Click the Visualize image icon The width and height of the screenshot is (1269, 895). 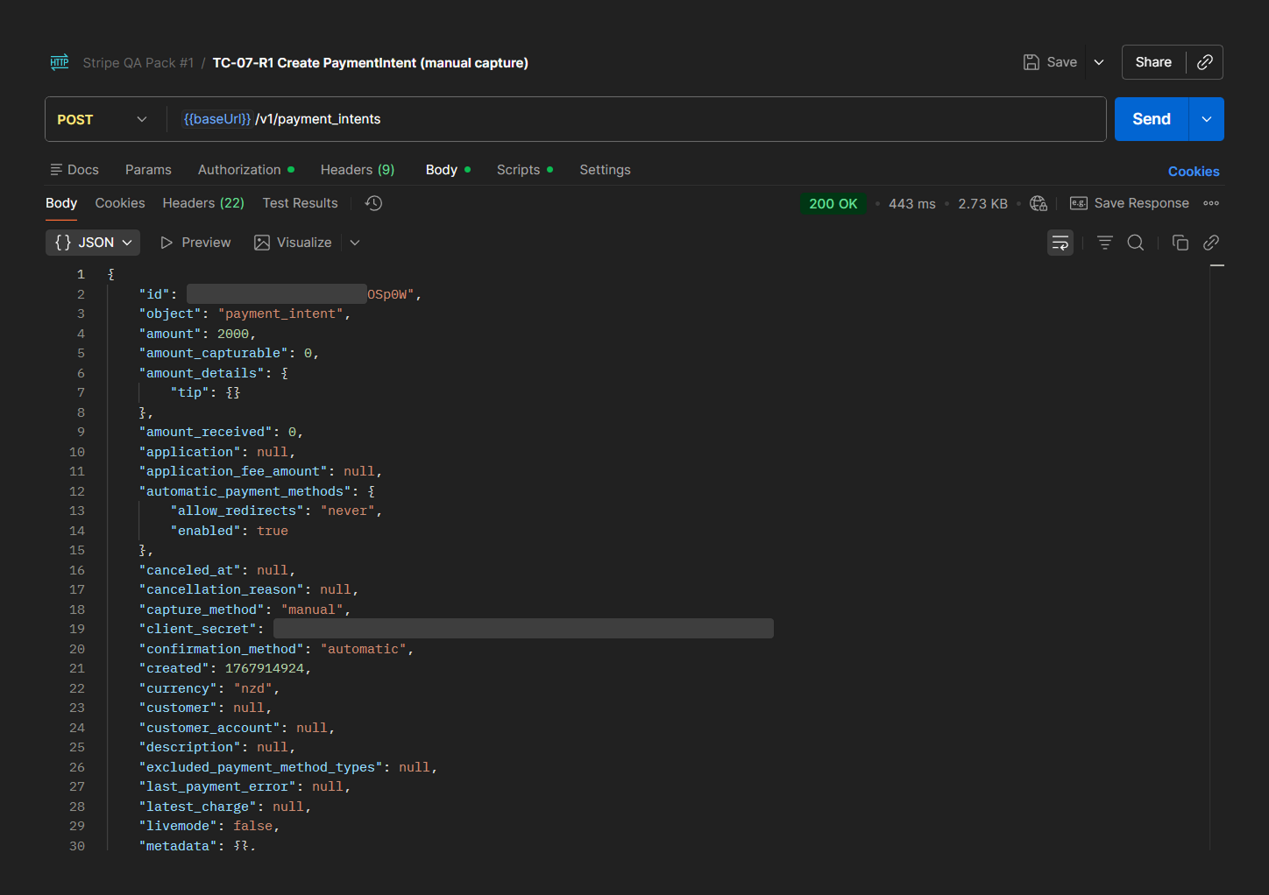click(262, 243)
